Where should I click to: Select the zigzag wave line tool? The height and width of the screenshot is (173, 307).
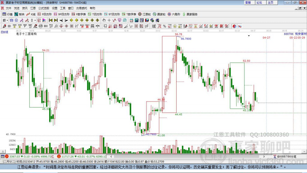pyautogui.click(x=131, y=26)
